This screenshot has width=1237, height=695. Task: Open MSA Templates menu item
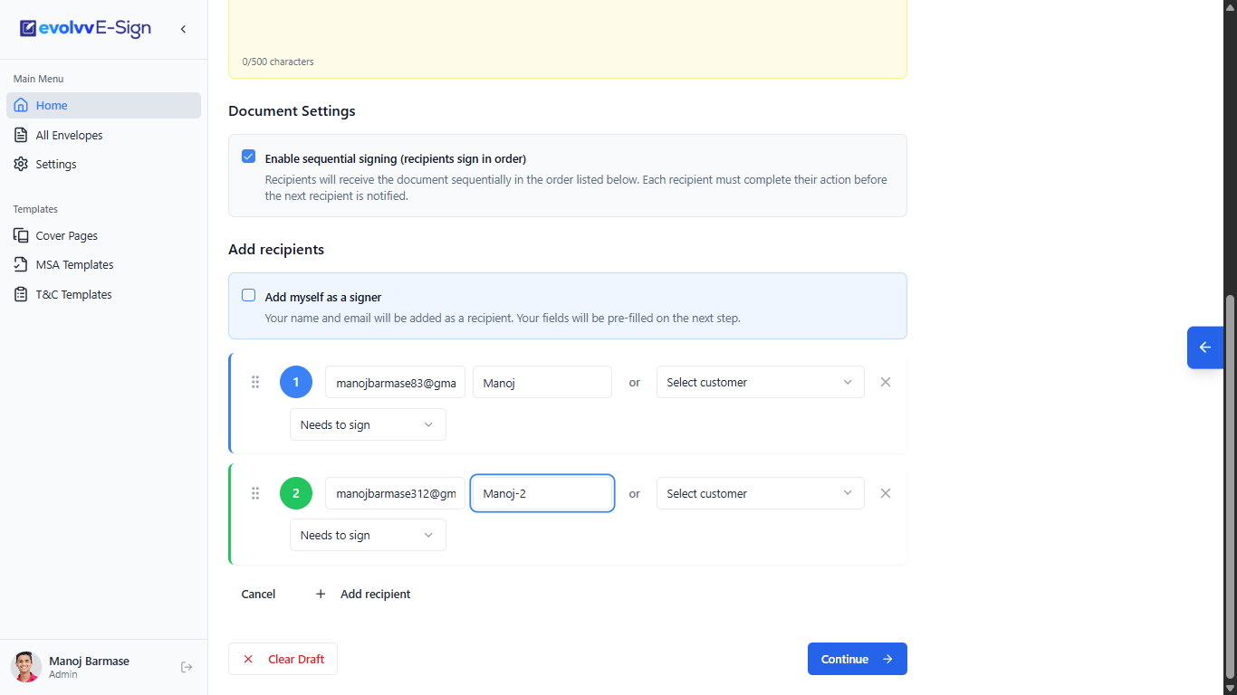click(x=103, y=265)
